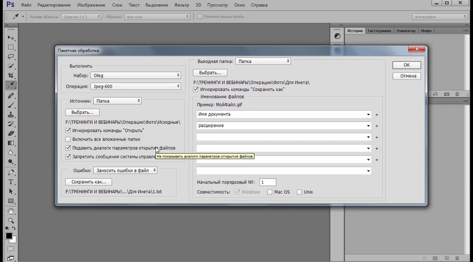Screen dimensions: 473x262
Task: Select the Zoom tool
Action: (11, 221)
